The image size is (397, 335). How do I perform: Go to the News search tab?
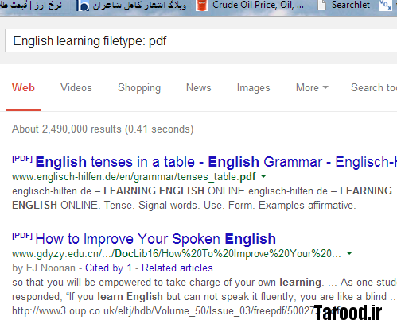pos(199,87)
